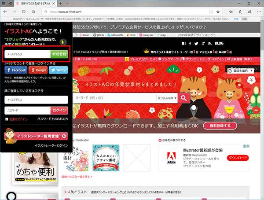264x200 pixels.
Task: Click the Adobe ダウンロード button
Action: click(x=238, y=158)
